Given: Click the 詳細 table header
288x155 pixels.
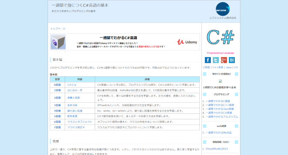Looking at the screenshot, I should (147, 79).
